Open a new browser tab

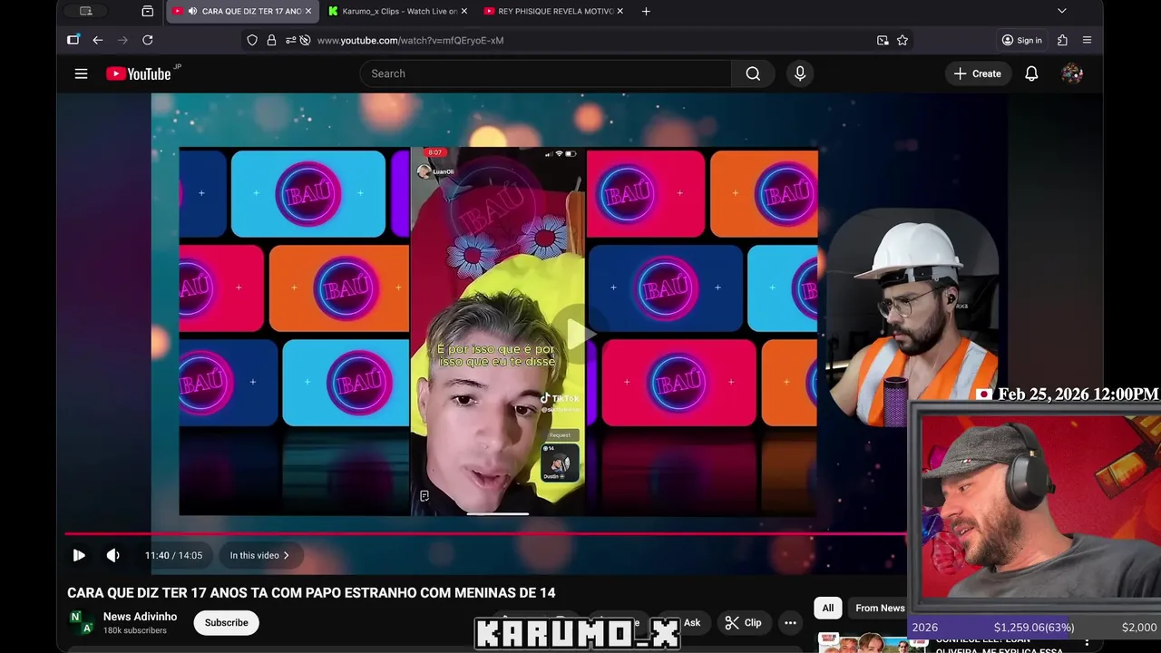646,11
